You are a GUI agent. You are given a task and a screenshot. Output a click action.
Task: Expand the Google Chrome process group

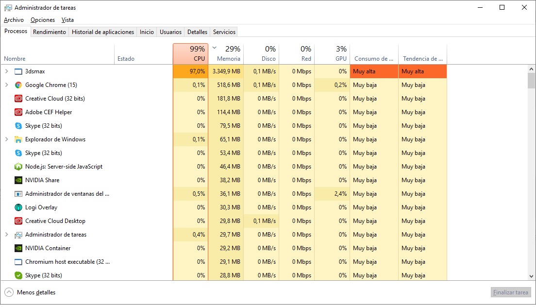tap(6, 85)
